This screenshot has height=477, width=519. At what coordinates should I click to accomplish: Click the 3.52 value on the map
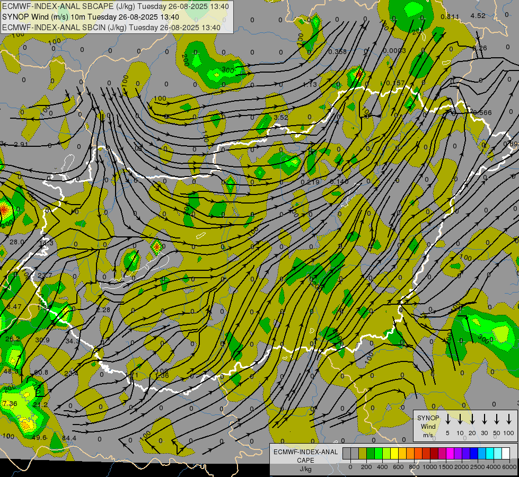pyautogui.click(x=281, y=117)
